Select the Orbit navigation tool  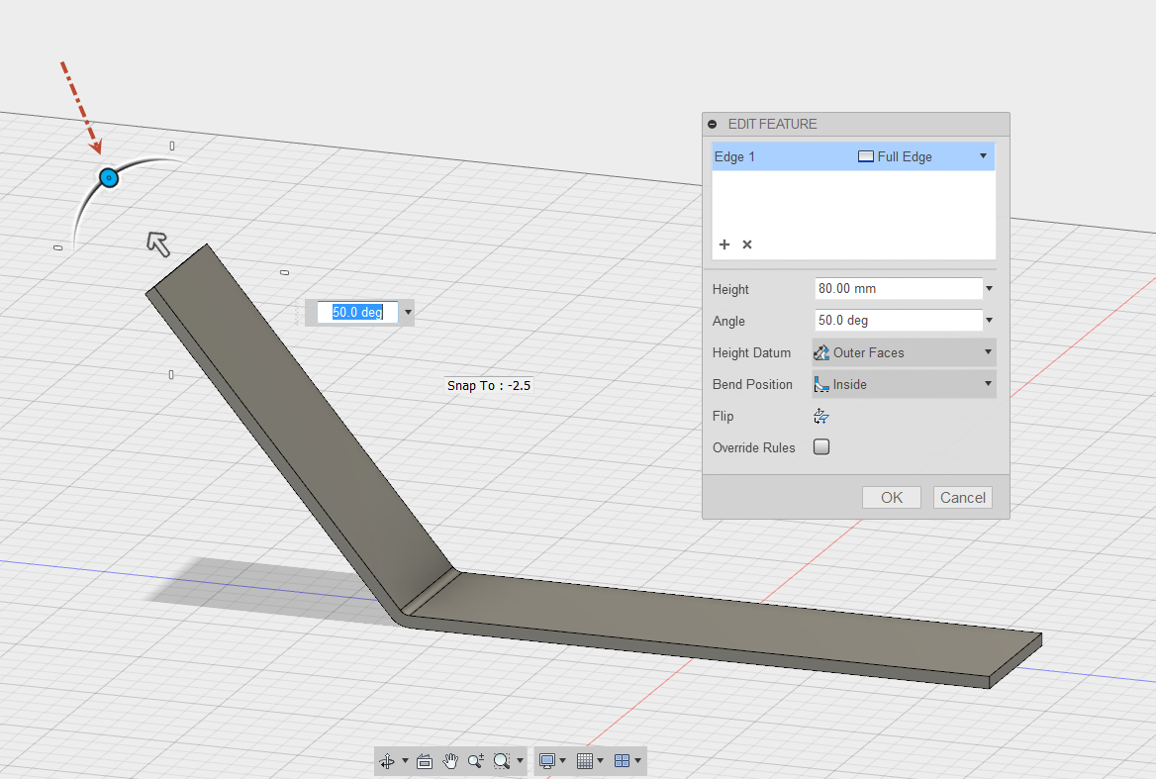coord(387,761)
